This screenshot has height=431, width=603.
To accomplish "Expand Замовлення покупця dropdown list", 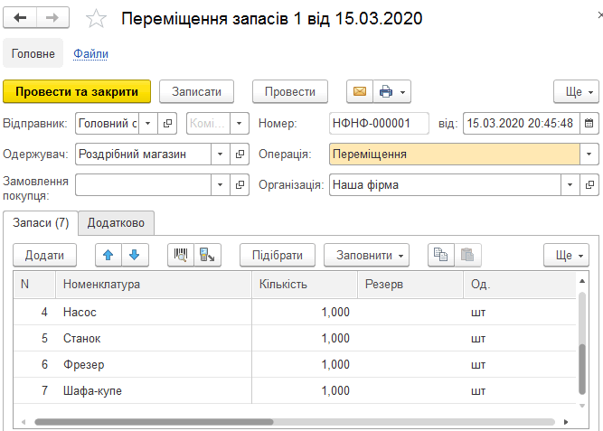I will point(221,185).
